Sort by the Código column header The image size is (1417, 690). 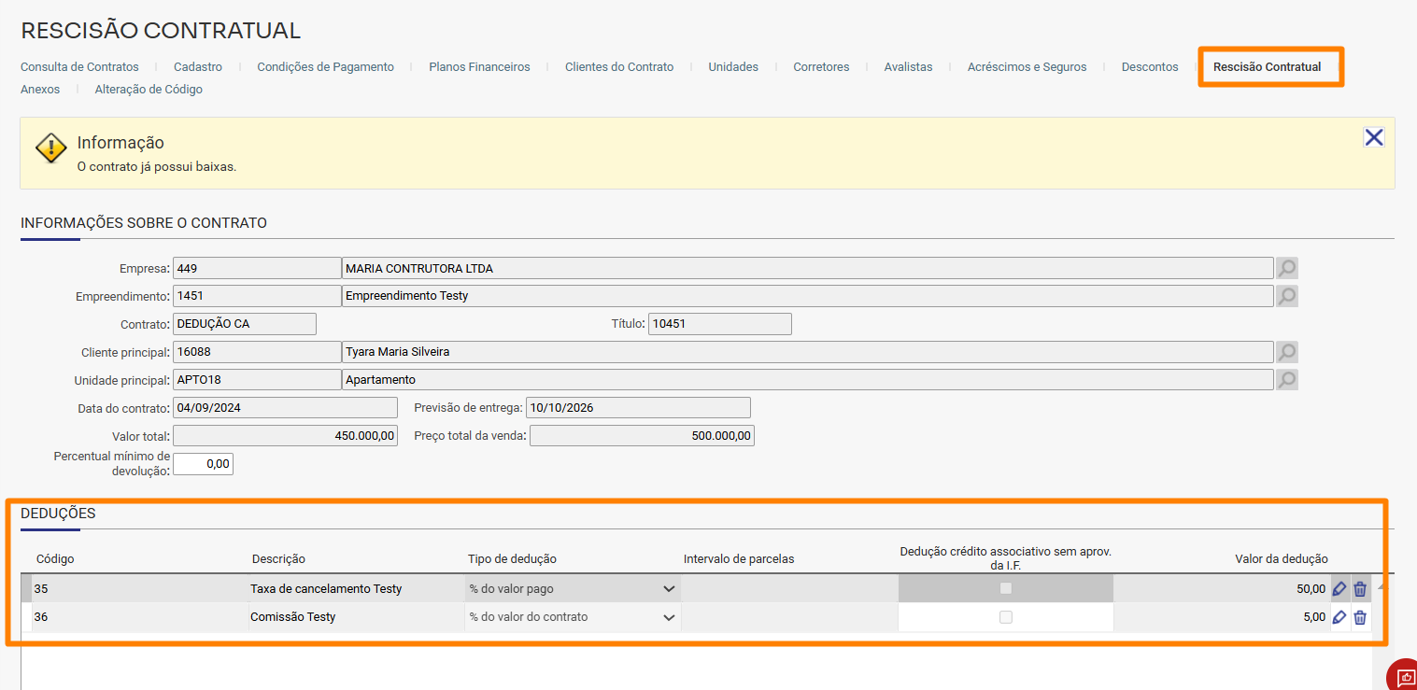pos(55,559)
